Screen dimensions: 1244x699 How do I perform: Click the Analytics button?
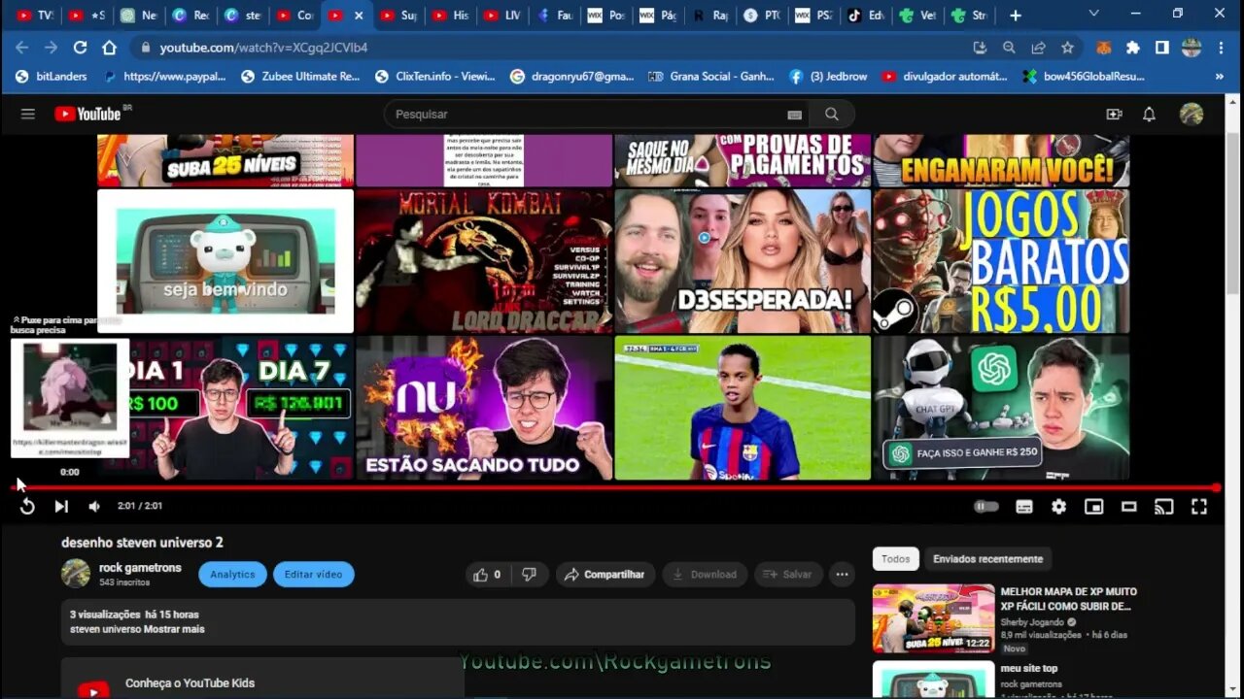point(232,575)
